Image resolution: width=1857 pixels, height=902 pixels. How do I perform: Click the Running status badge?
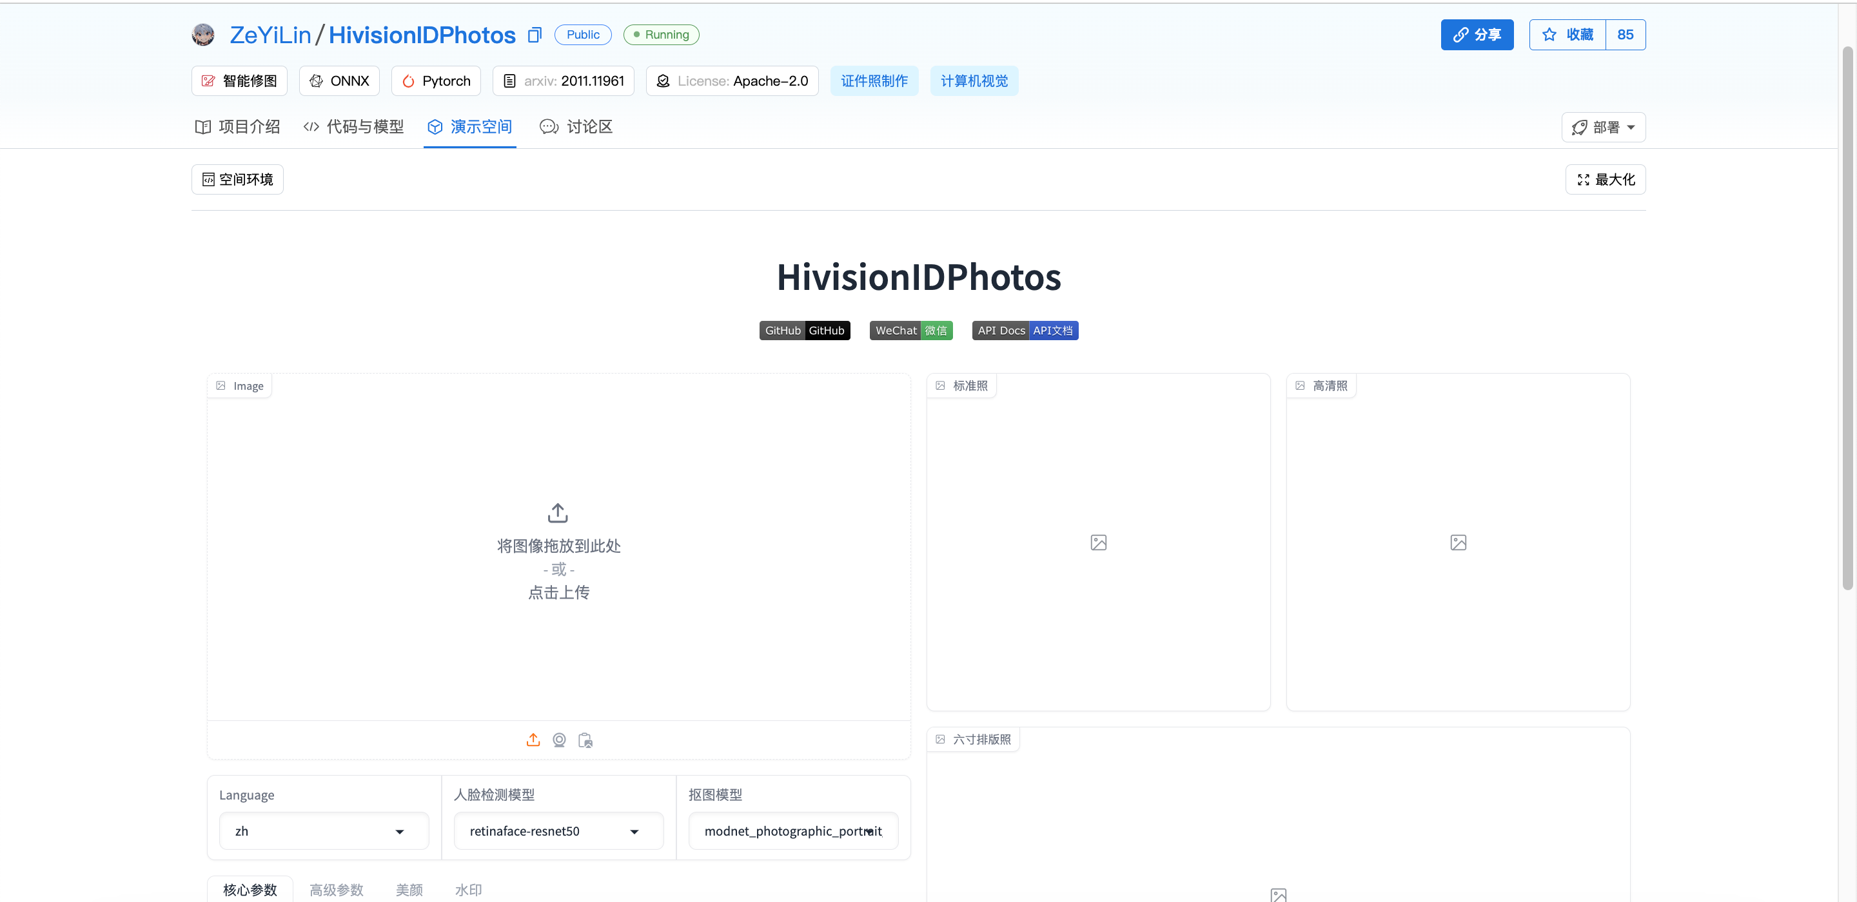661,35
